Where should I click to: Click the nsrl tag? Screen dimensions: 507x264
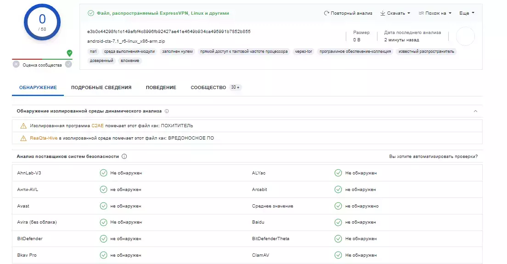[x=93, y=51]
